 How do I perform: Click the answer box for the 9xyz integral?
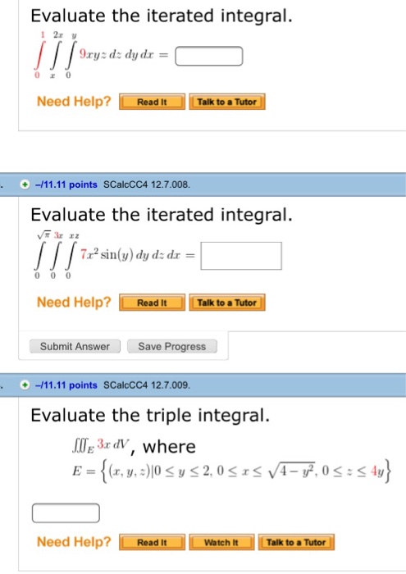tap(208, 56)
